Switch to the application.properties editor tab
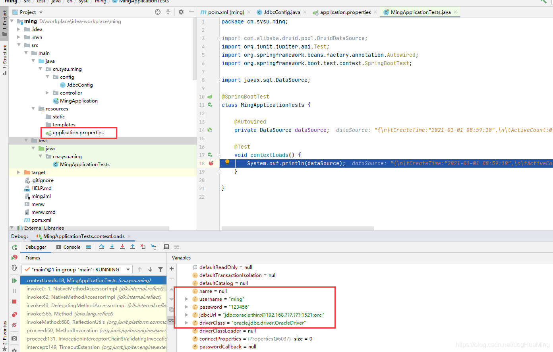Image resolution: width=553 pixels, height=352 pixels. coord(345,12)
